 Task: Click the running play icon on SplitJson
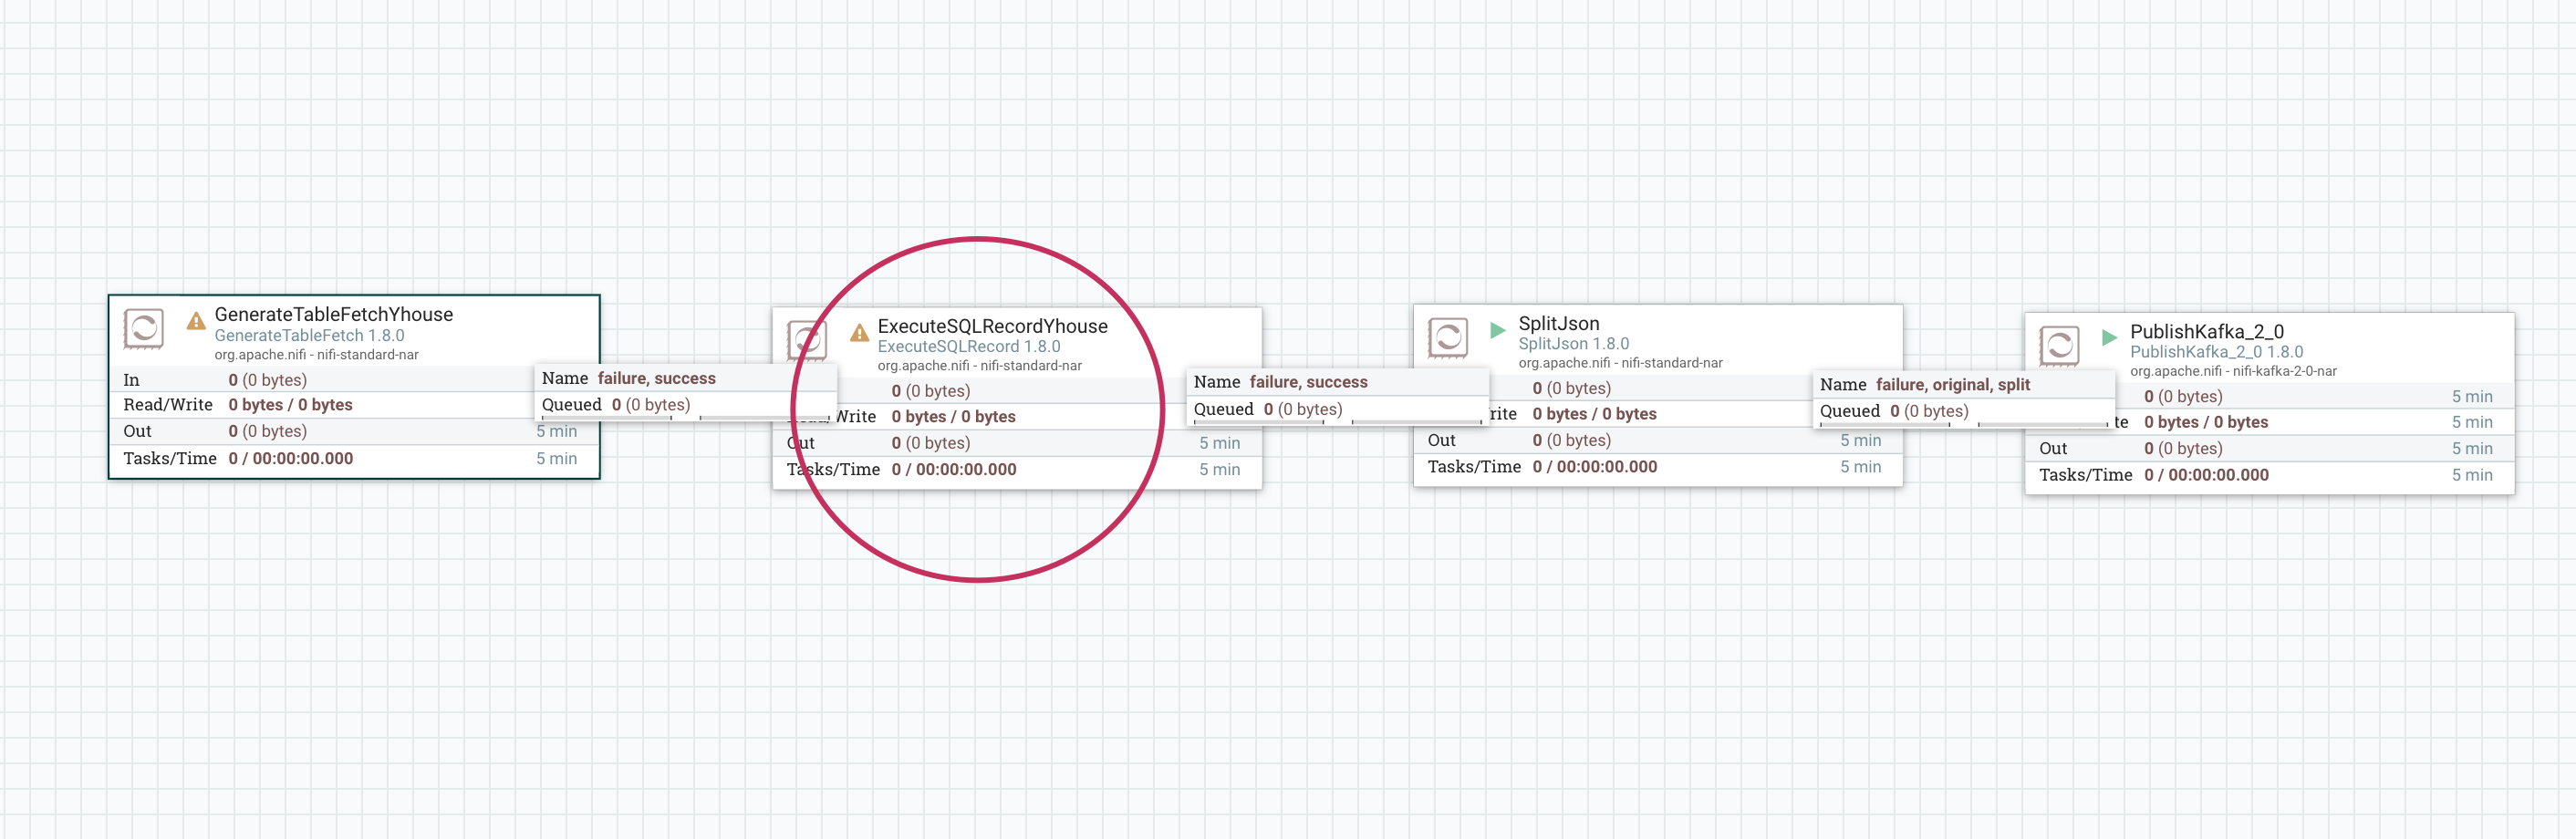click(1497, 330)
